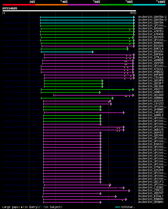The height and width of the screenshot is (209, 168).
Task: Select hit label UniRef100_B9R7L4
Action: point(151,49)
